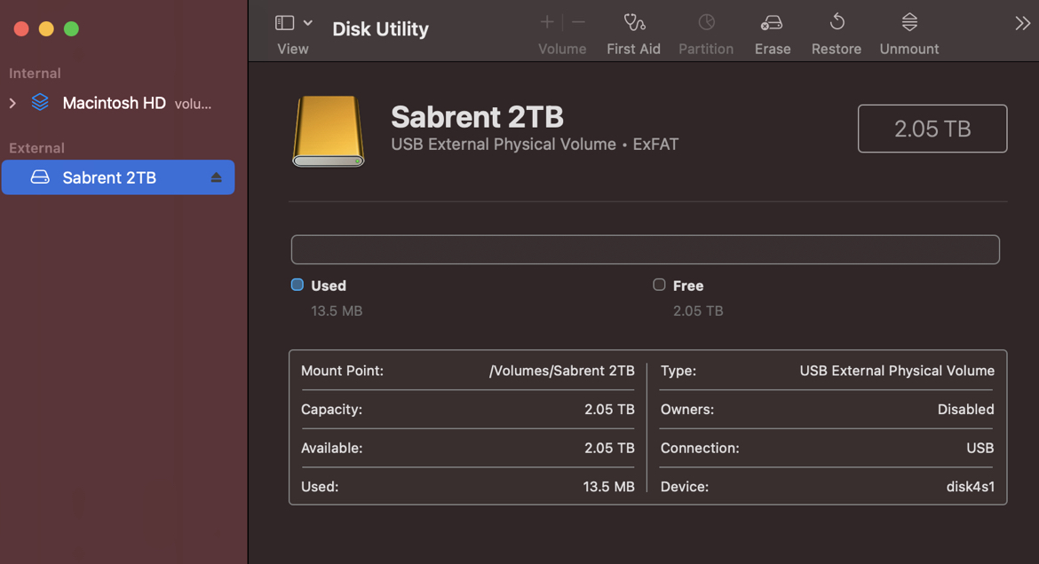Click the Used 13.5 MB table value
Screen dimensions: 1039x564
[609, 487]
